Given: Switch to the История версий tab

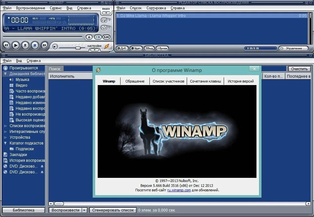Looking at the screenshot, I should click(240, 81).
